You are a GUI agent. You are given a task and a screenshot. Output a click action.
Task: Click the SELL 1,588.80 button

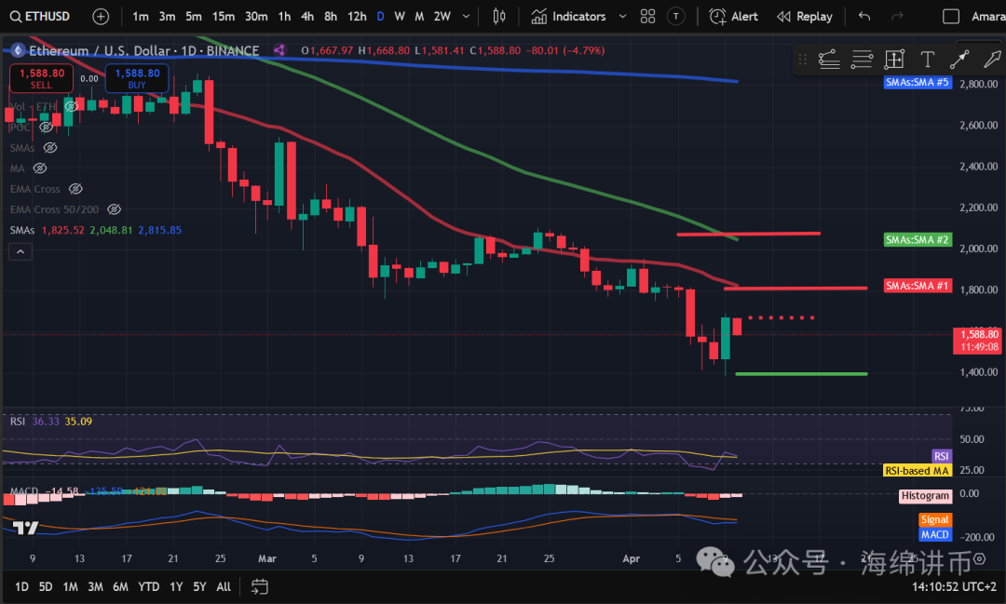click(x=41, y=78)
